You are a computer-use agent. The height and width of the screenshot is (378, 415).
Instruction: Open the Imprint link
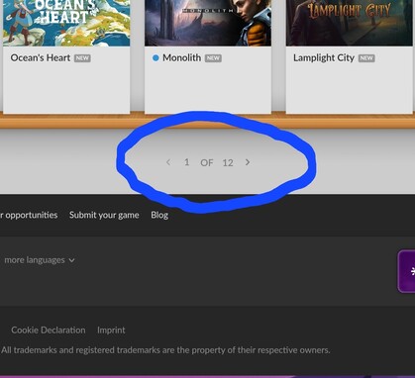point(111,331)
